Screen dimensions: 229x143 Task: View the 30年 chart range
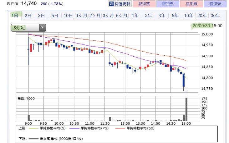215,16
